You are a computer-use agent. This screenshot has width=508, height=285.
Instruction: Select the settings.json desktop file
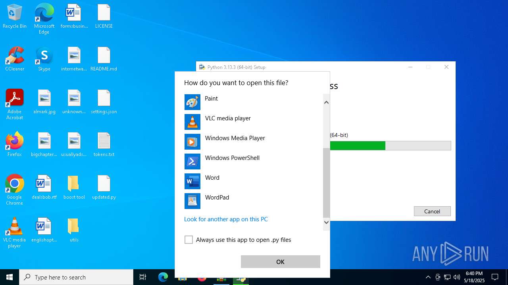(x=104, y=102)
